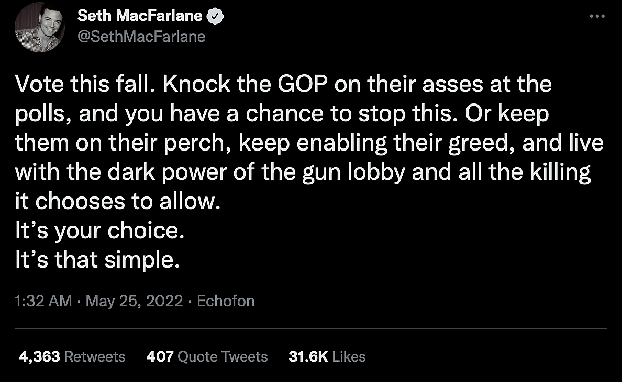The height and width of the screenshot is (382, 622).
Task: Open the three-dot More options menu
Action: click(597, 16)
